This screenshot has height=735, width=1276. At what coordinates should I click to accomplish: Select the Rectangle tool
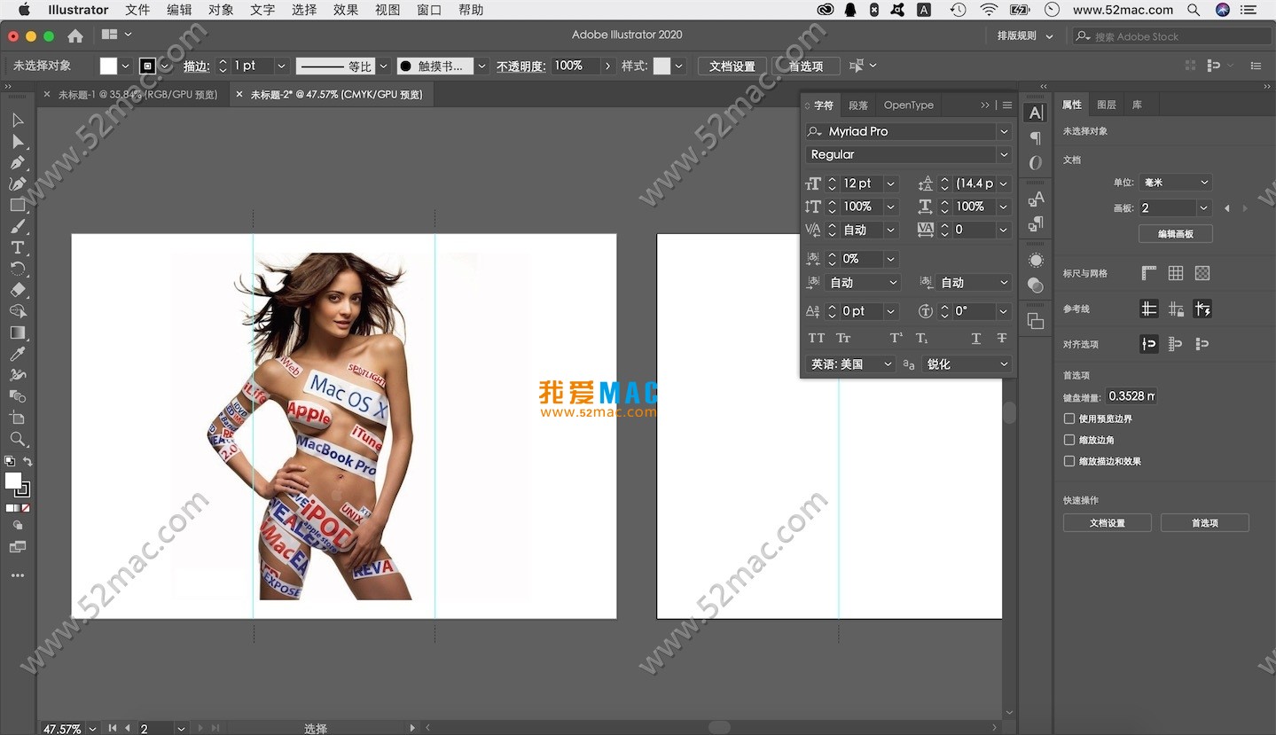click(x=18, y=205)
